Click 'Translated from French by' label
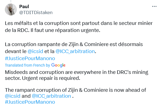Viewport: 162px width, 108px height. tap(27, 65)
